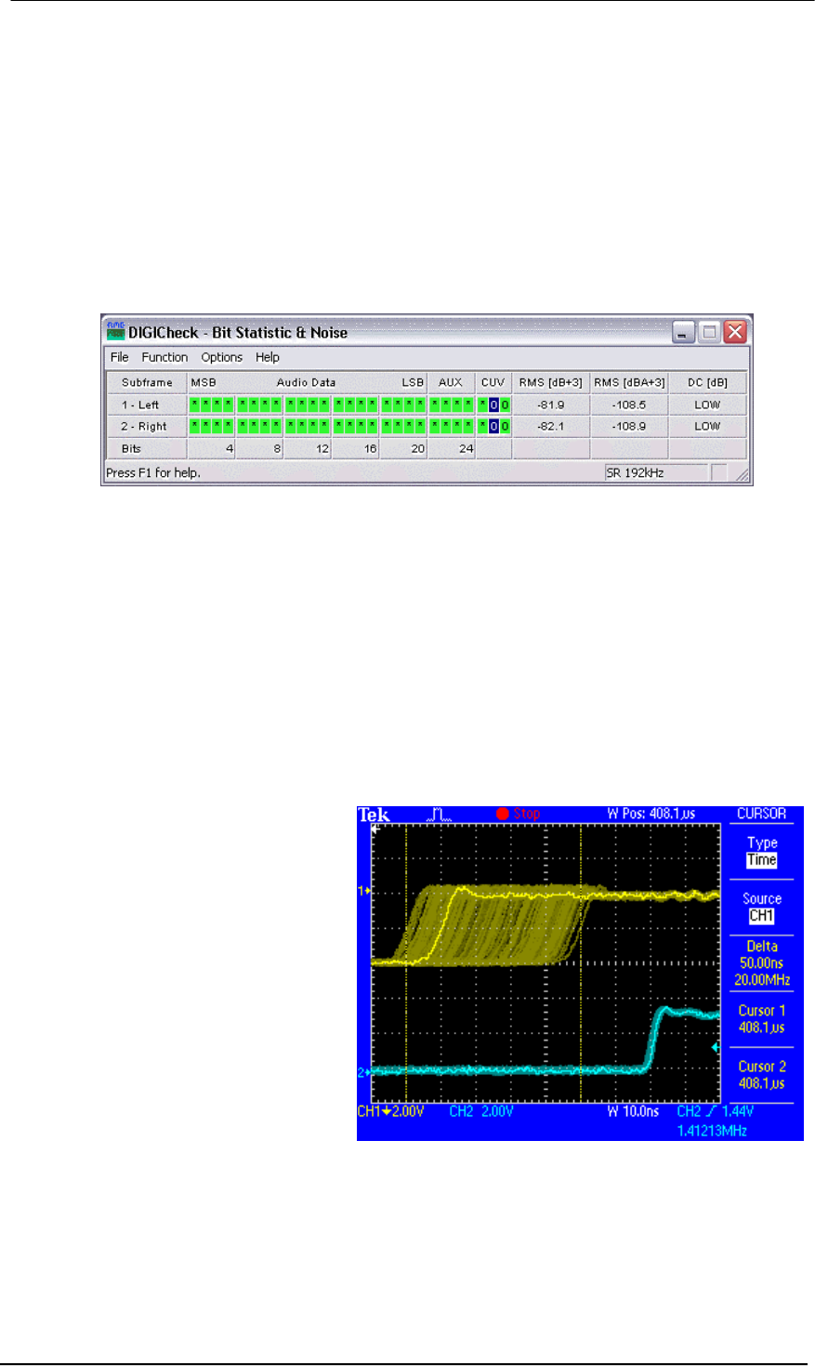Screen dimensions: 815x1366
Task: Open the Function menu
Action: pyautogui.click(x=164, y=357)
